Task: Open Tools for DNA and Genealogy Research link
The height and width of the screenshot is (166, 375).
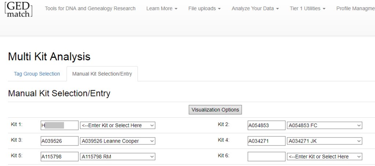Action: [x=90, y=9]
